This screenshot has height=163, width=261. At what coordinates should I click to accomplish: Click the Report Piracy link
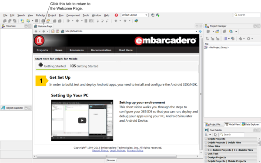[x=100, y=150]
